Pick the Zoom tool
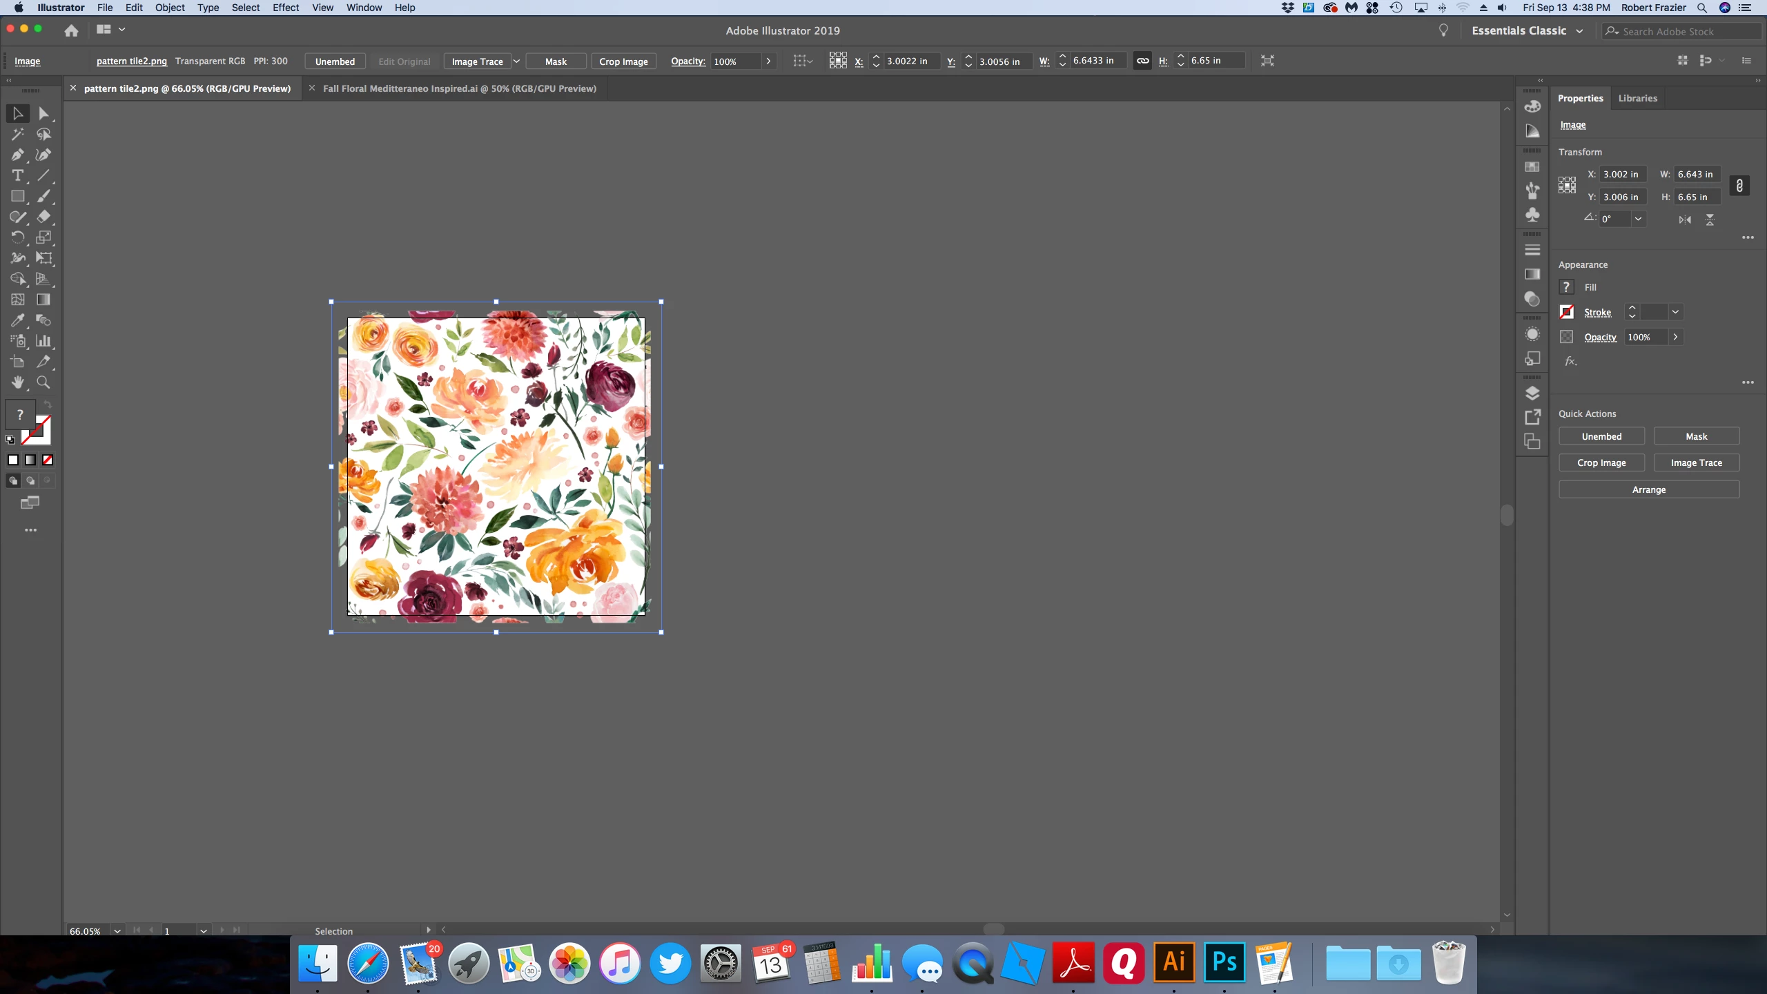Viewport: 1767px width, 994px height. coord(43,382)
